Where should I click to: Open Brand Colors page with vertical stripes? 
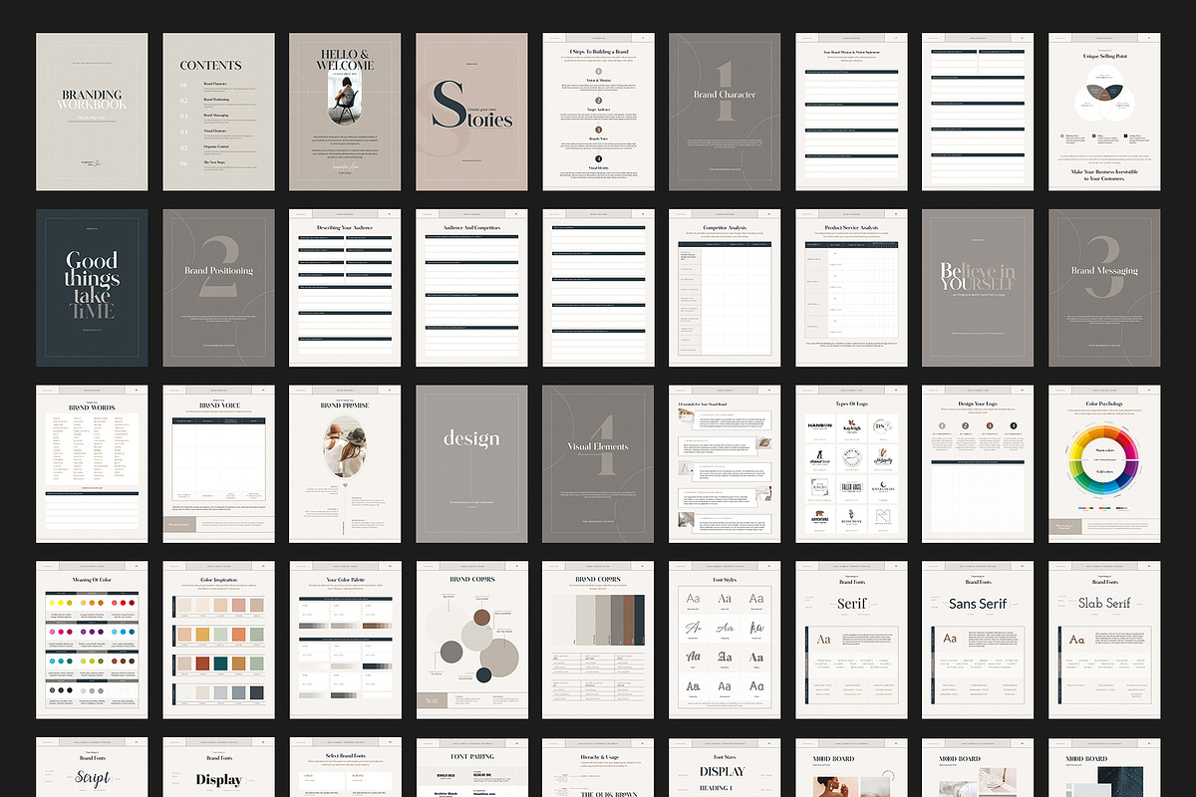click(598, 640)
